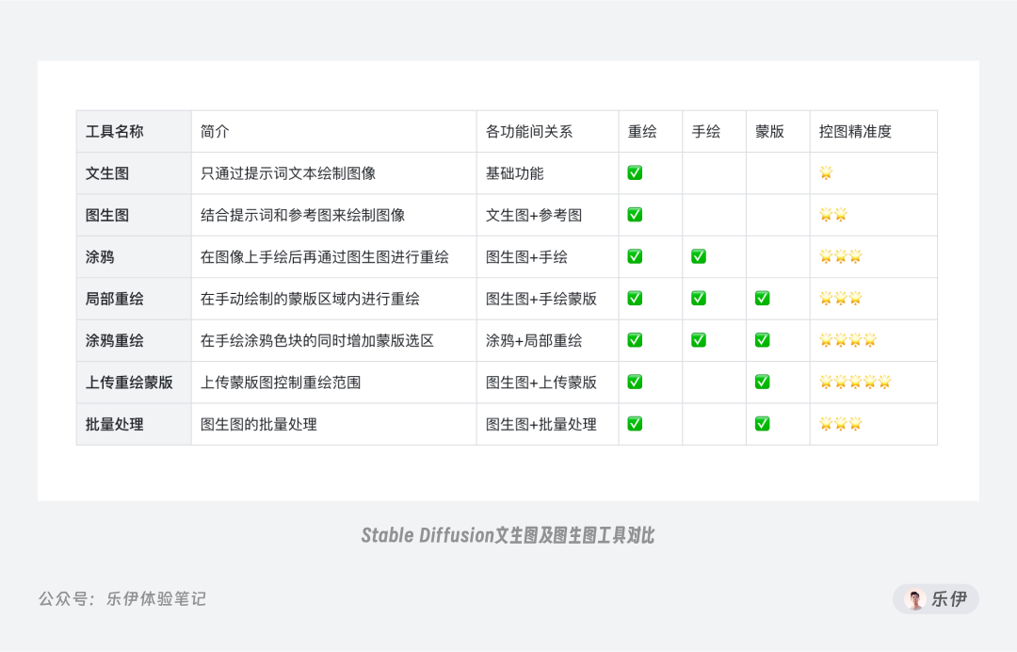This screenshot has height=652, width=1017.
Task: Click the 涂鸦重绘 row 蒙版 check mark
Action: tap(762, 340)
